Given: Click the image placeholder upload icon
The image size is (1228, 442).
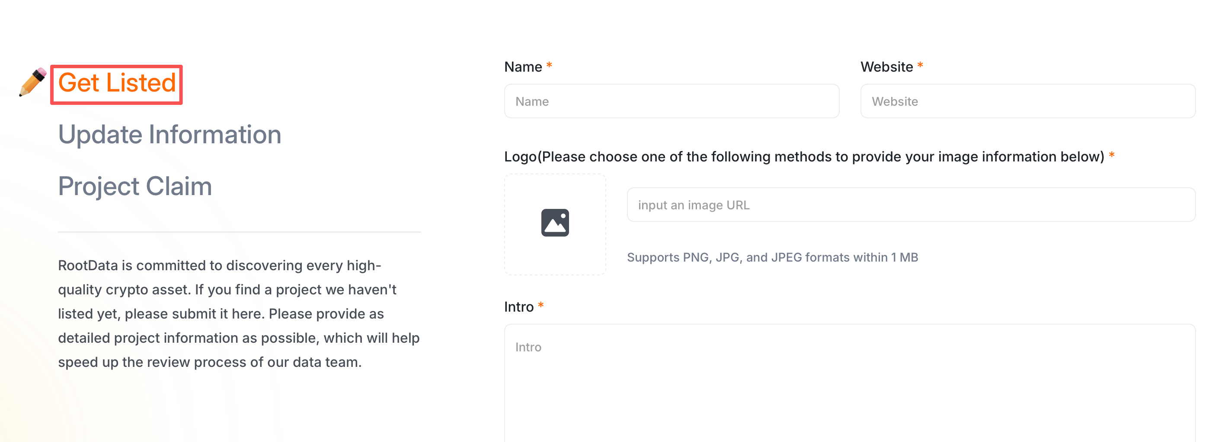Looking at the screenshot, I should coord(555,223).
